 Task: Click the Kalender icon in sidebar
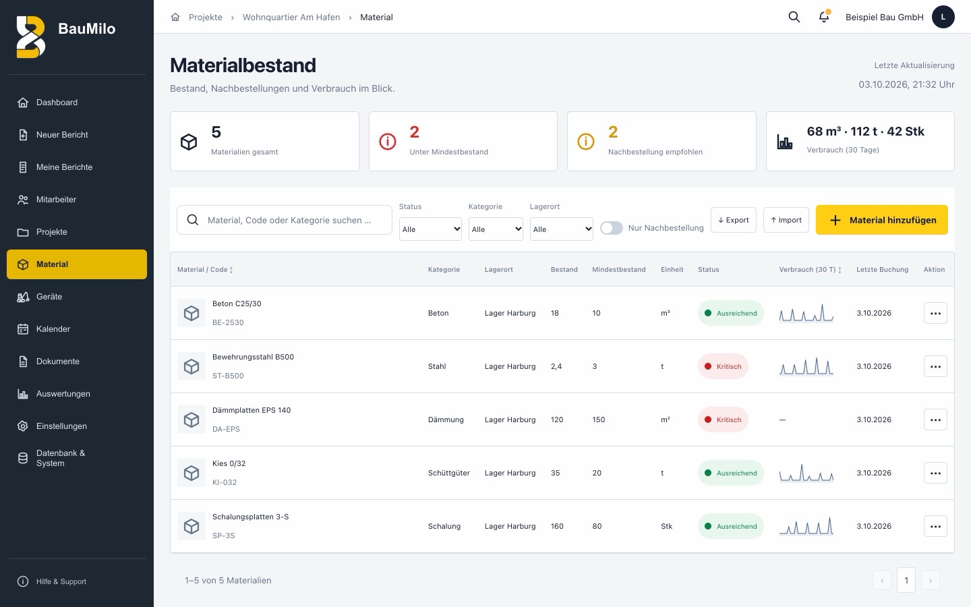click(23, 329)
